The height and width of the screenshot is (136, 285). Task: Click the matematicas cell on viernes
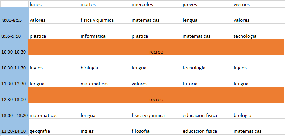coord(258,126)
